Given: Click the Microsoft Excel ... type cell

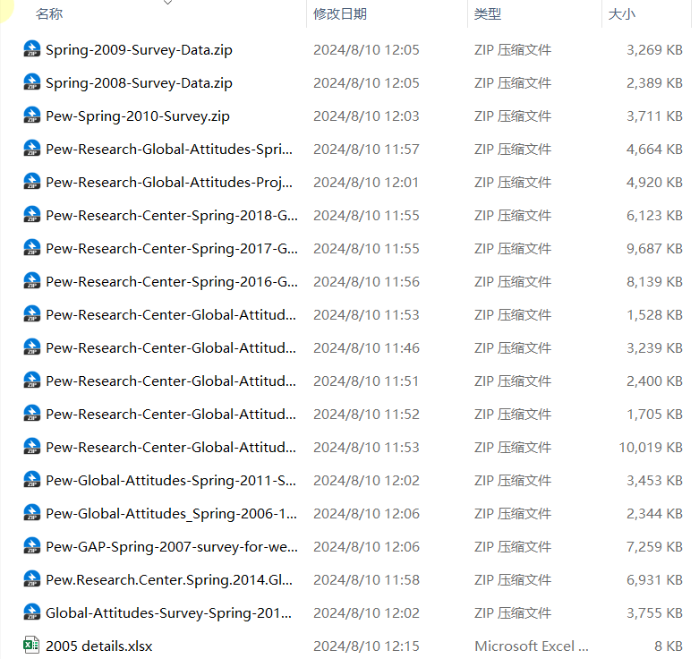Looking at the screenshot, I should [532, 646].
